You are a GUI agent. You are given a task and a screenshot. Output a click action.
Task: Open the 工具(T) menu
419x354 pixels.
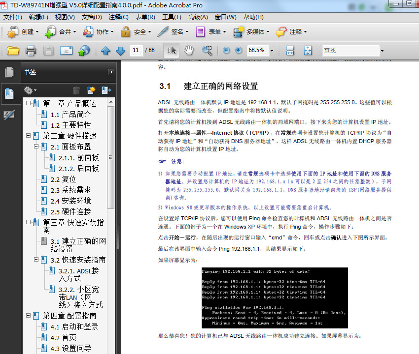click(172, 17)
